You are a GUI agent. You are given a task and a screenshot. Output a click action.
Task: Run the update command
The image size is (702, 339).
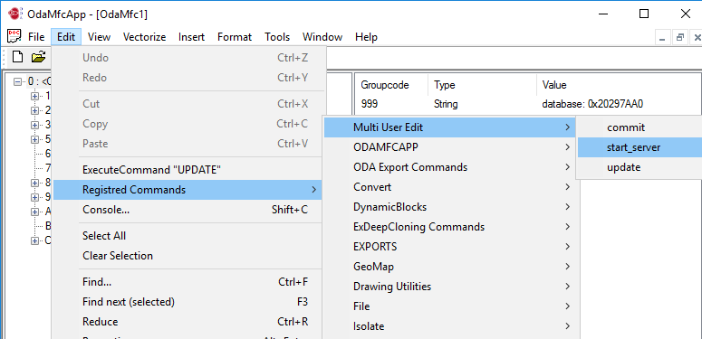click(x=639, y=167)
